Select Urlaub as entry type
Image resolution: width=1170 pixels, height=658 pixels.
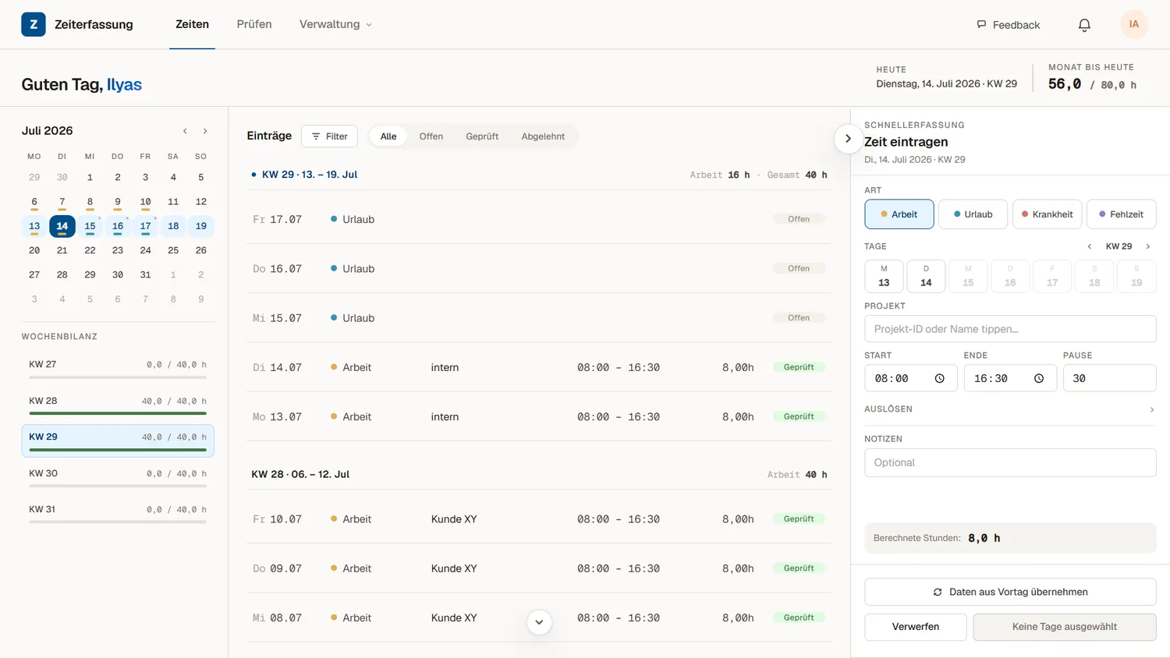[973, 214]
